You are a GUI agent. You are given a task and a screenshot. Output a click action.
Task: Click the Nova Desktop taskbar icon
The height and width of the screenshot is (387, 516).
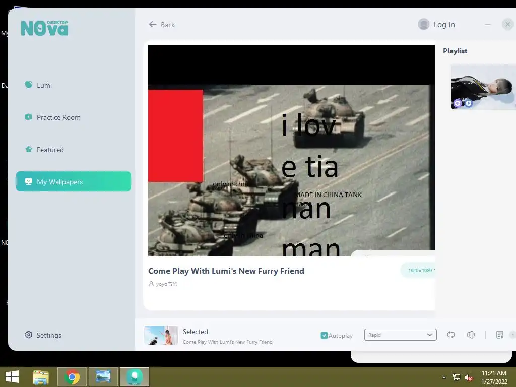tap(134, 377)
